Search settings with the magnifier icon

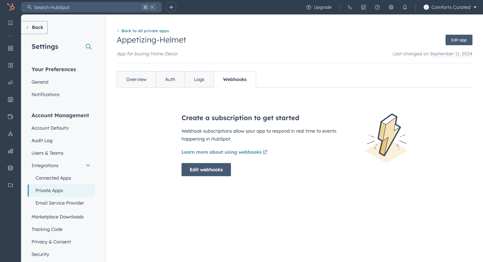pos(89,47)
